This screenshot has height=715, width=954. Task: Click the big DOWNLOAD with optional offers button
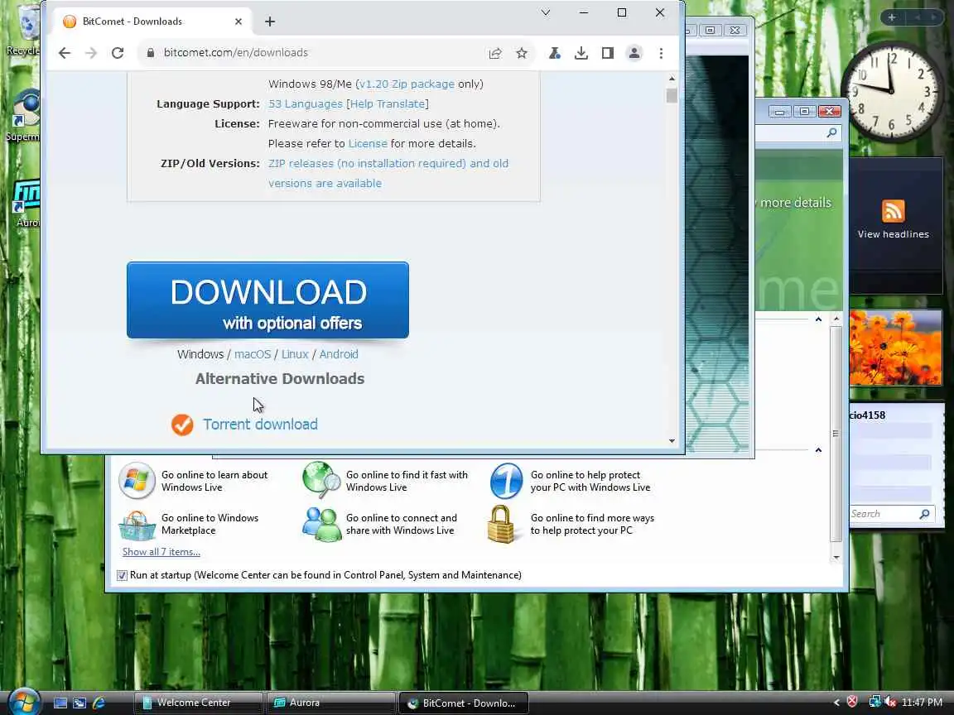(267, 300)
